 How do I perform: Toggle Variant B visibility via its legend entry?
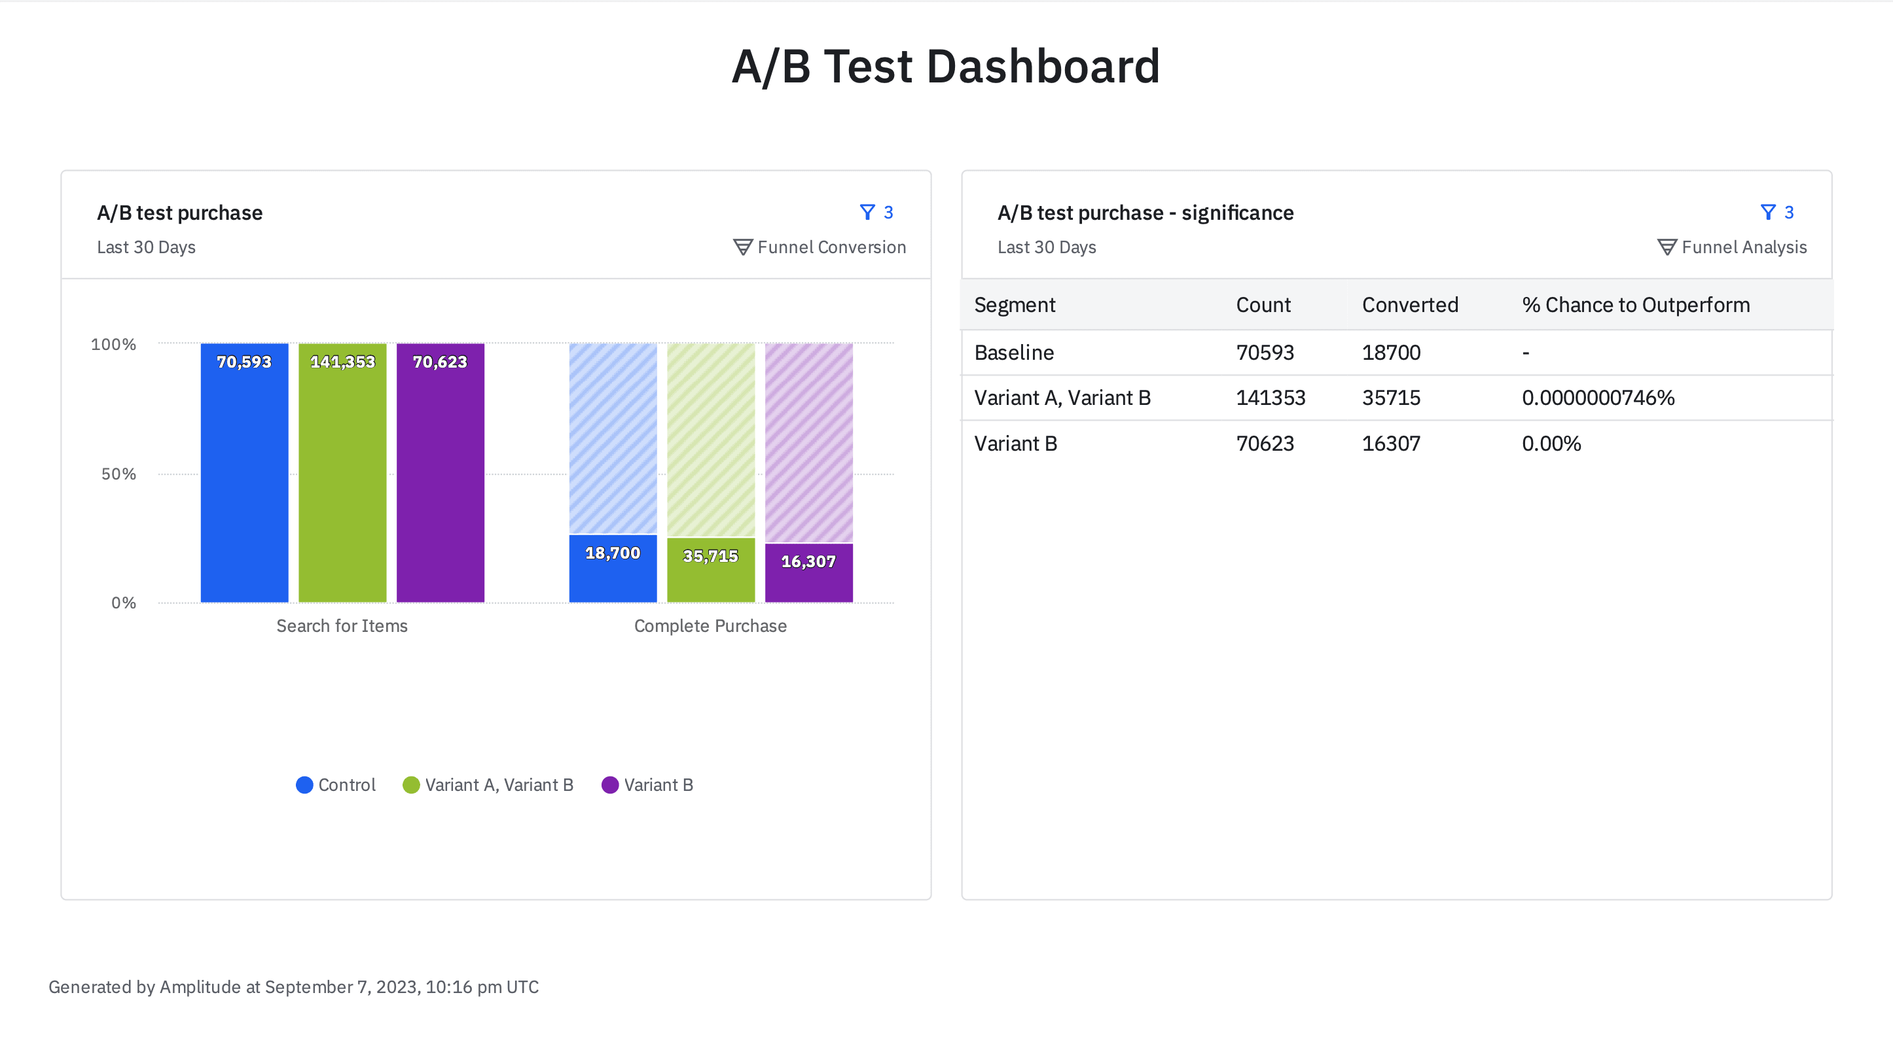(658, 784)
